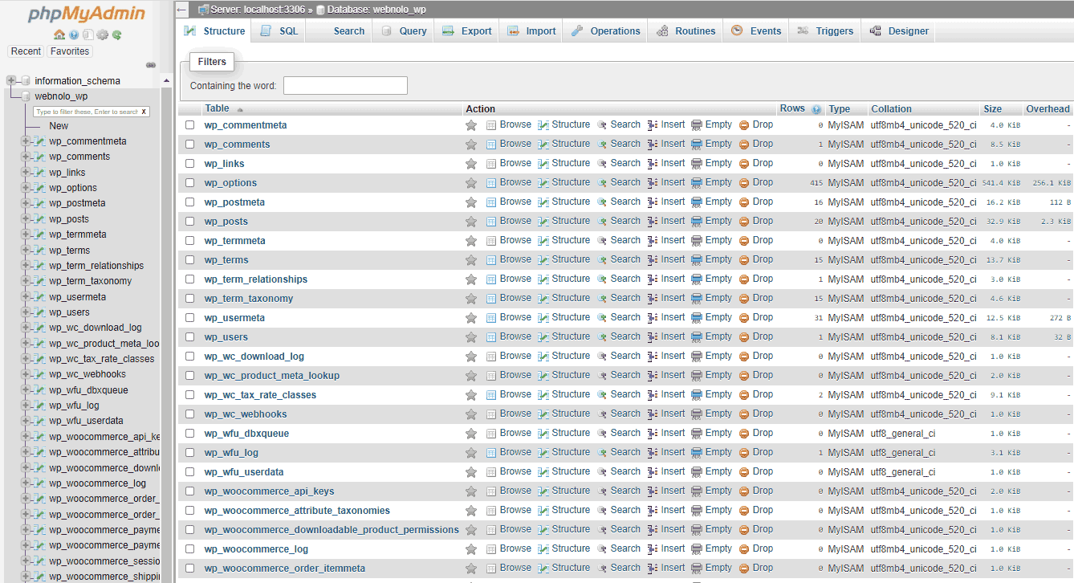Expand wp_woocommerce_log node in sidebar tree
This screenshot has width=1074, height=583.
click(x=26, y=483)
